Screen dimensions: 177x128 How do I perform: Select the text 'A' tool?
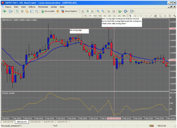[x=165, y=16]
